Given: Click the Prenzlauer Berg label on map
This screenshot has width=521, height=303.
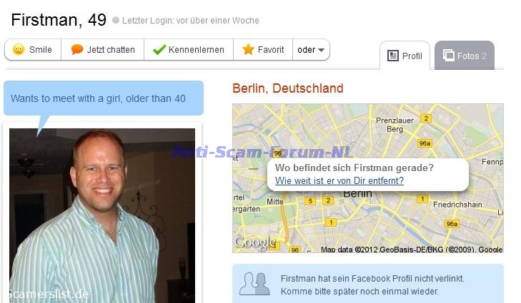Looking at the screenshot, I should pyautogui.click(x=395, y=125).
